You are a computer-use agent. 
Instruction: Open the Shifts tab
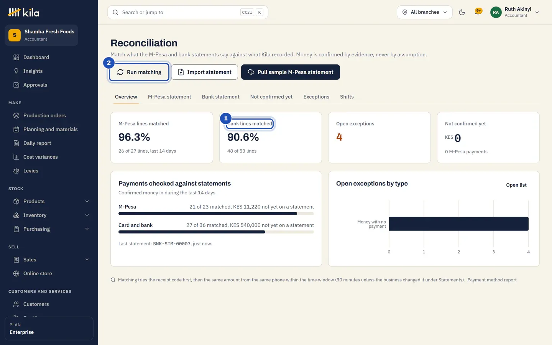tap(347, 97)
